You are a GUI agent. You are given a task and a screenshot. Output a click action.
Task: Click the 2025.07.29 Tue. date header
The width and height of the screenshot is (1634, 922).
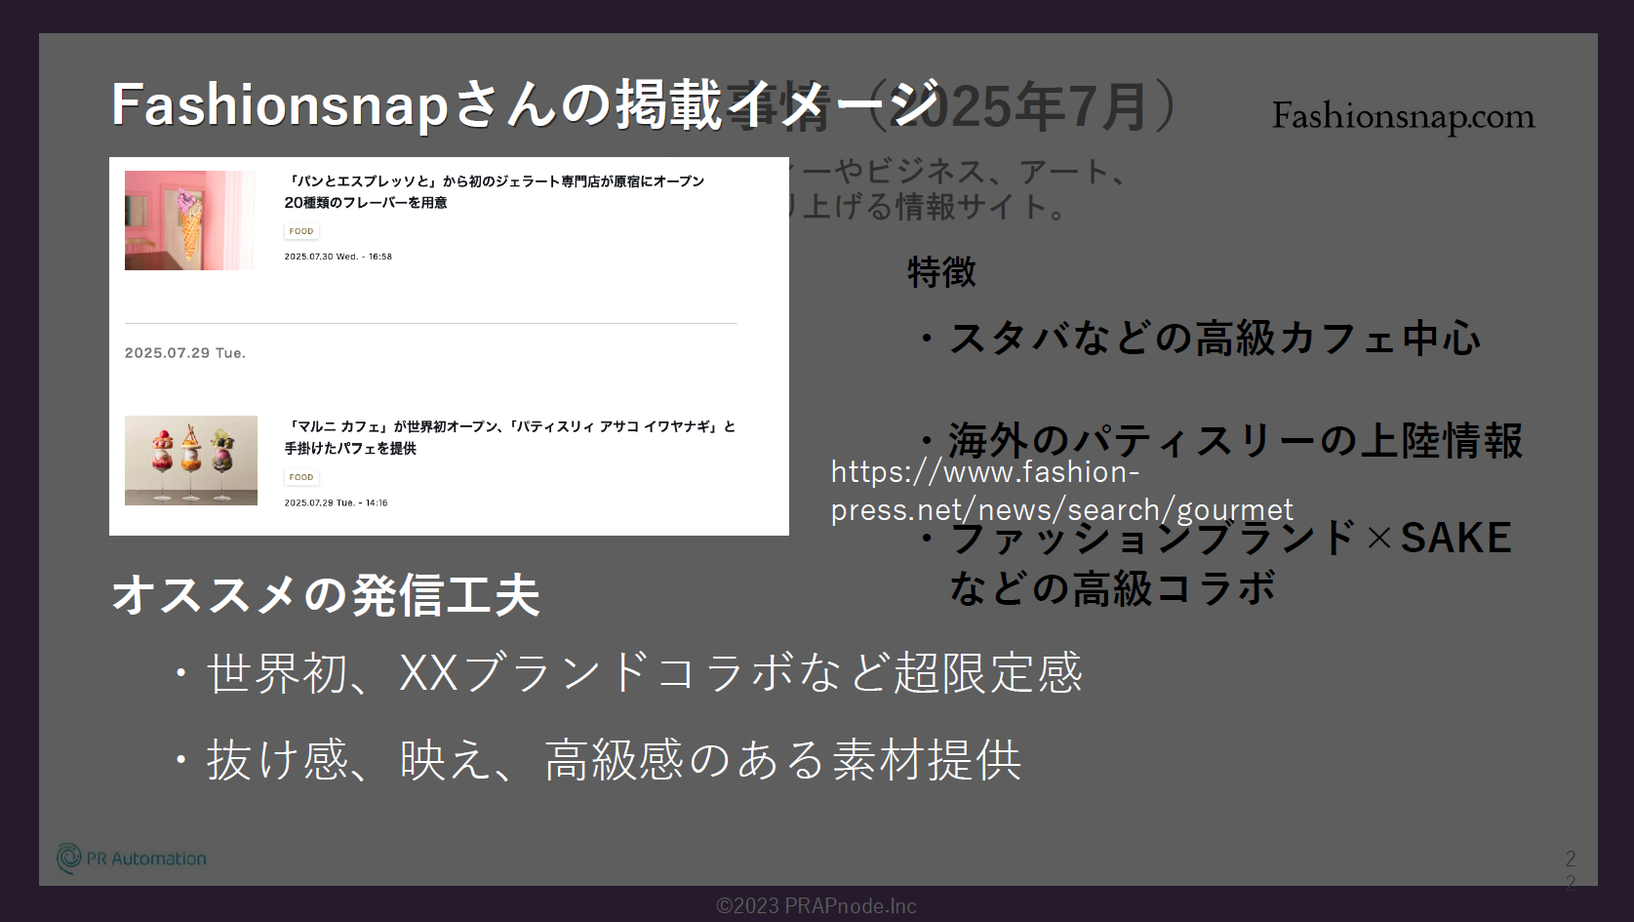[x=184, y=353]
